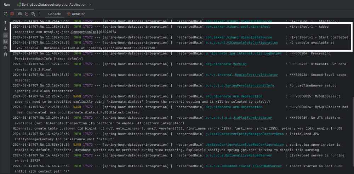Jump down the stack trace with down arrow
This screenshot has height=174, width=354.
(x=5, y=29)
